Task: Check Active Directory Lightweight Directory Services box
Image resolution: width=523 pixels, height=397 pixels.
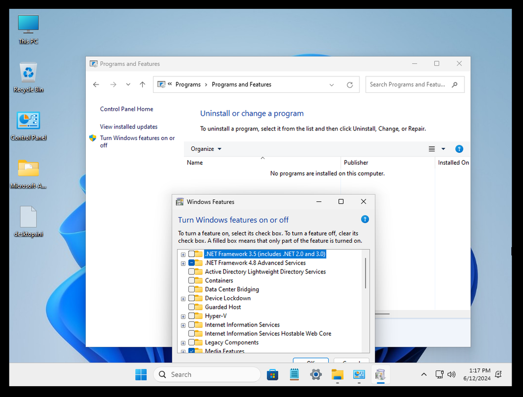Action: coord(191,271)
